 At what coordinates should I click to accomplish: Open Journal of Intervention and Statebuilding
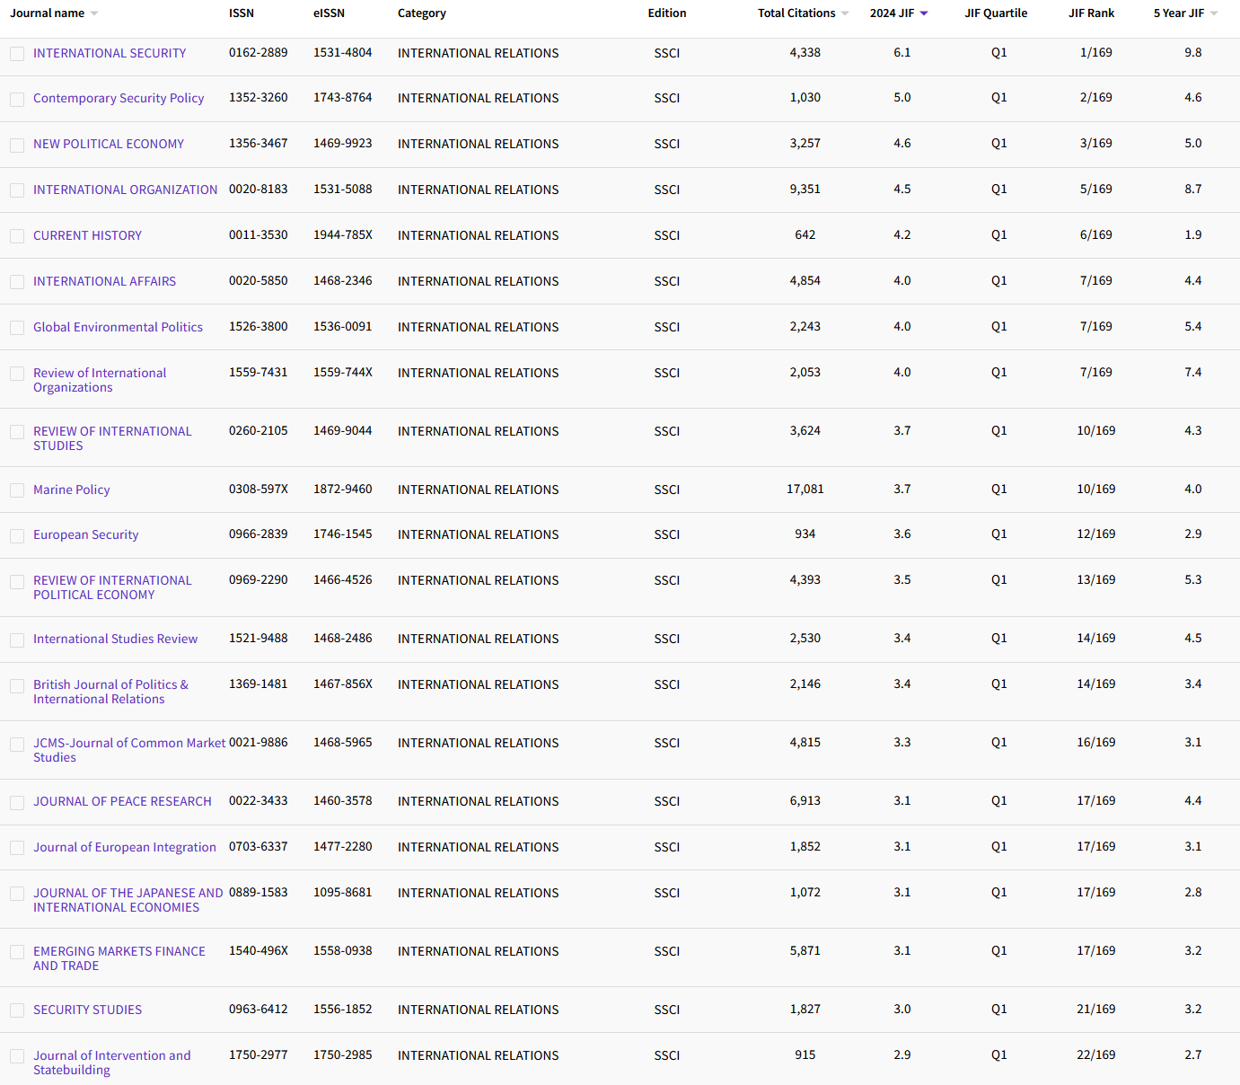point(112,1063)
